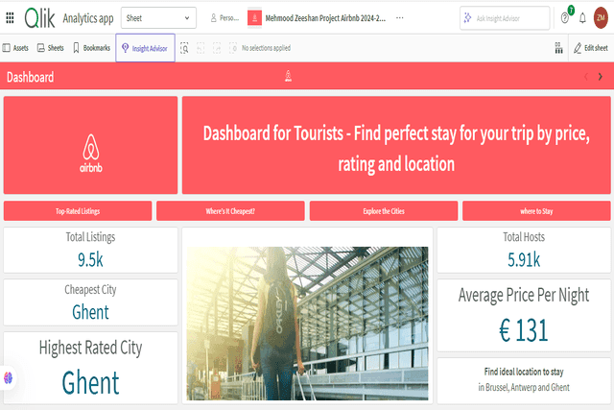Image resolution: width=614 pixels, height=410 pixels.
Task: Click the Analytics app label
Action: click(88, 18)
